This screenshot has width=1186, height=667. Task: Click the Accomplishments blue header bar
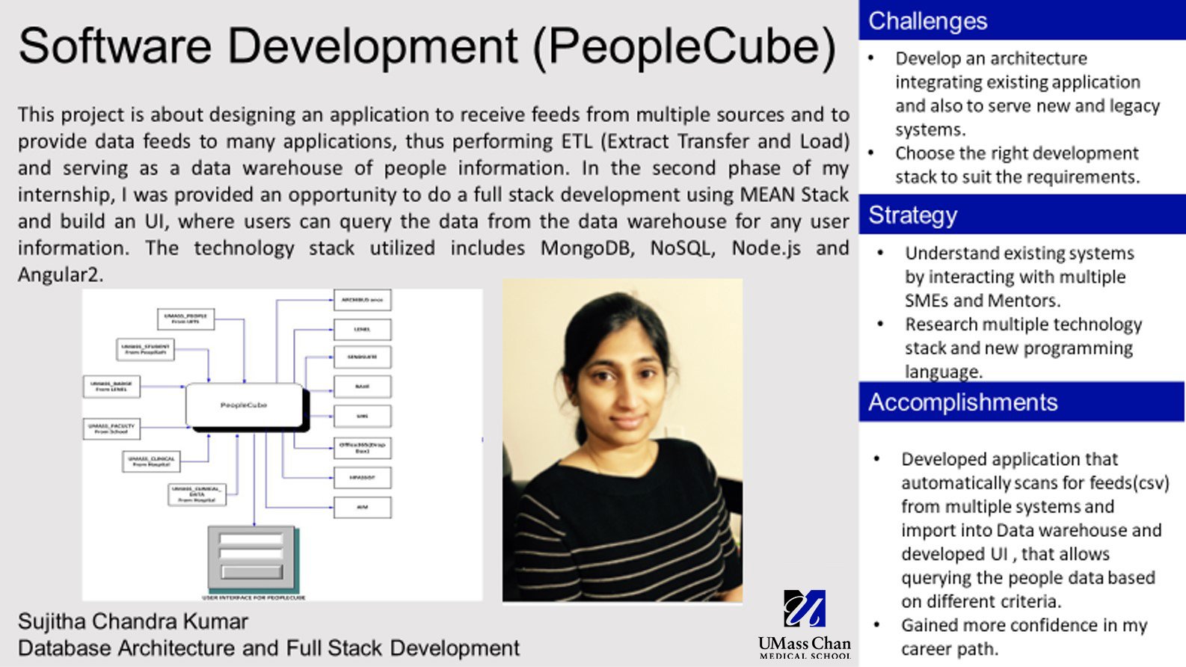[1021, 402]
